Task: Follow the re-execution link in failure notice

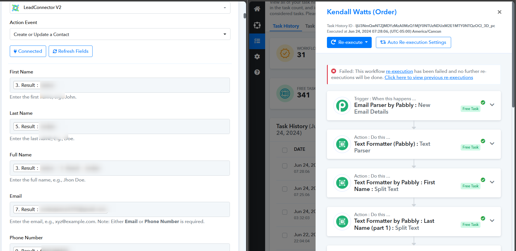Action: click(399, 71)
